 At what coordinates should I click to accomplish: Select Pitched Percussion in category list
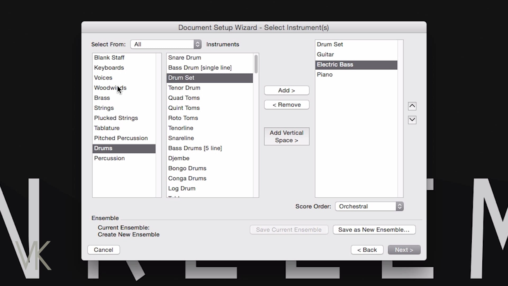pos(121,138)
